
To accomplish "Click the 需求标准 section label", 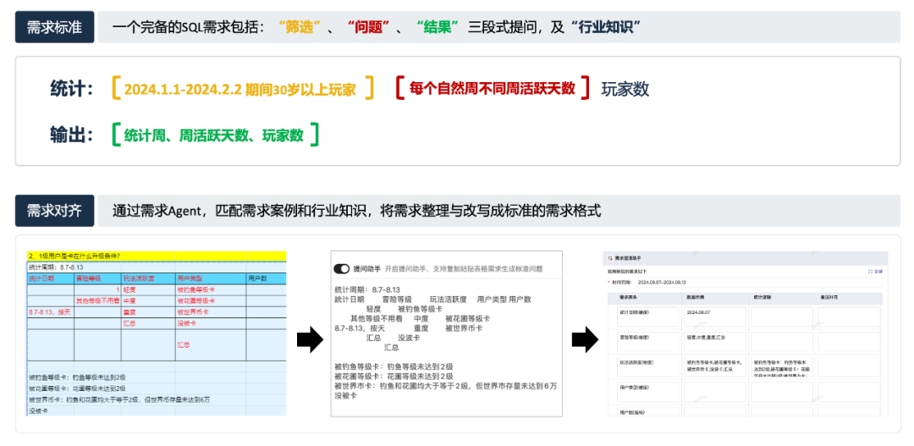I will (54, 27).
